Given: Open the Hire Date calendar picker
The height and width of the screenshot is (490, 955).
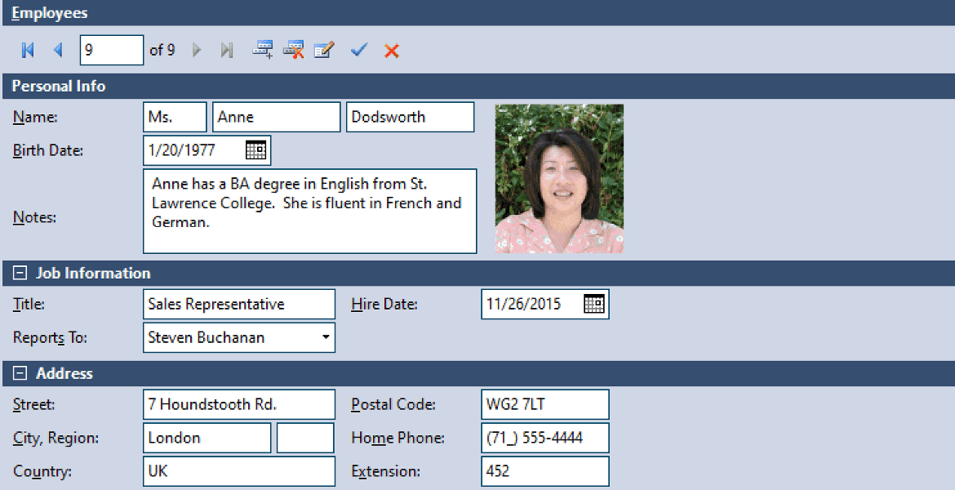Looking at the screenshot, I should tap(594, 304).
